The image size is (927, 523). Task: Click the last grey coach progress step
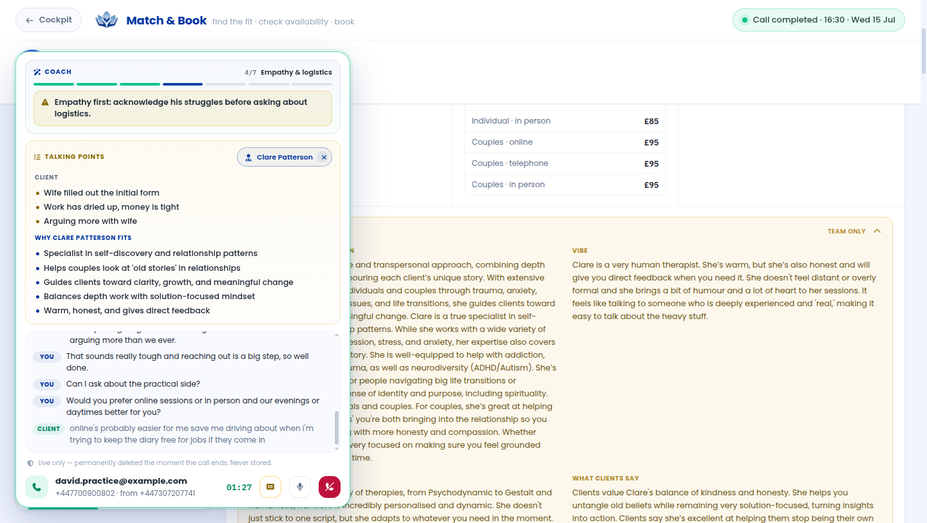click(x=312, y=84)
